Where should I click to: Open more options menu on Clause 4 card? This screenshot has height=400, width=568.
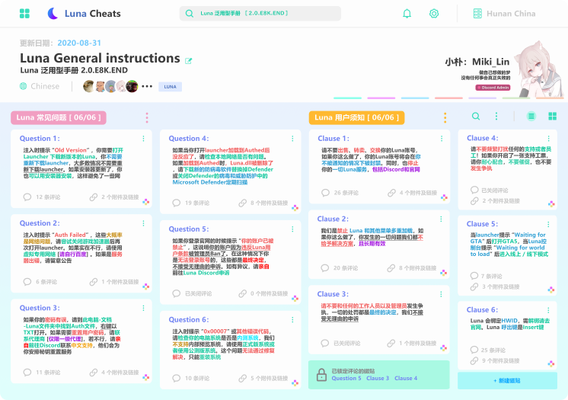coord(548,139)
